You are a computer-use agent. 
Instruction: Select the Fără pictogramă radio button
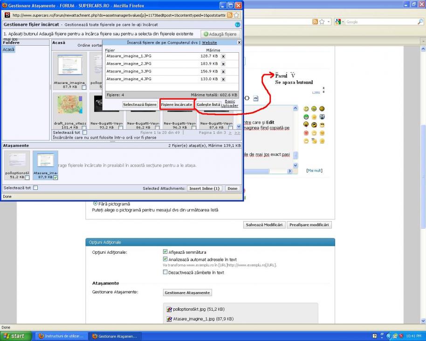tap(96, 203)
